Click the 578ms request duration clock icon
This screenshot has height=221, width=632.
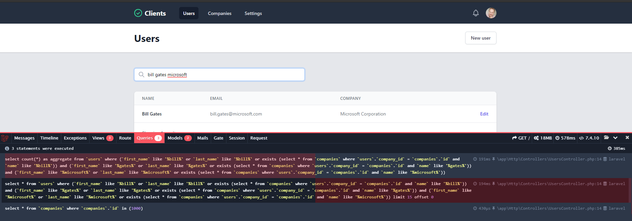pos(557,138)
